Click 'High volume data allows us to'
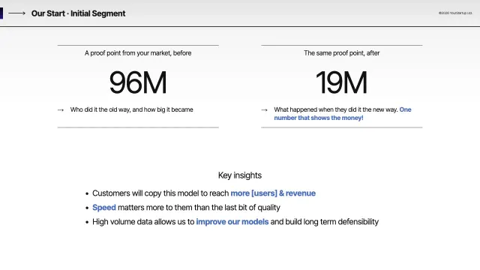 click(x=143, y=222)
